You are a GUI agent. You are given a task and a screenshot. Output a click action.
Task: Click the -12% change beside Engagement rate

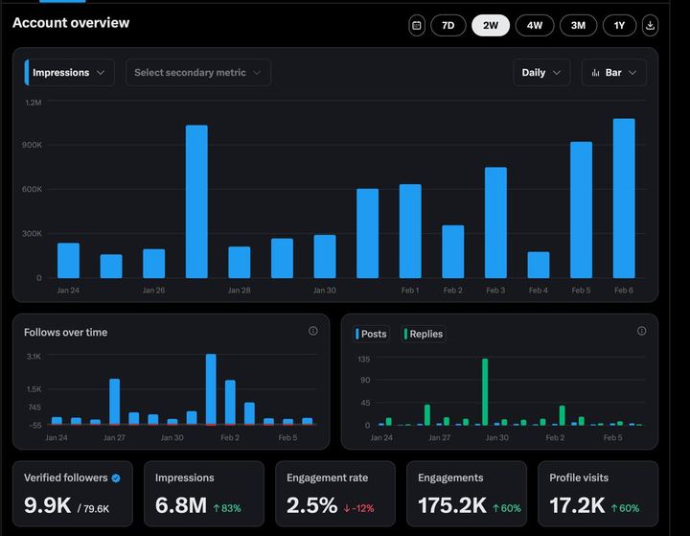[358, 508]
